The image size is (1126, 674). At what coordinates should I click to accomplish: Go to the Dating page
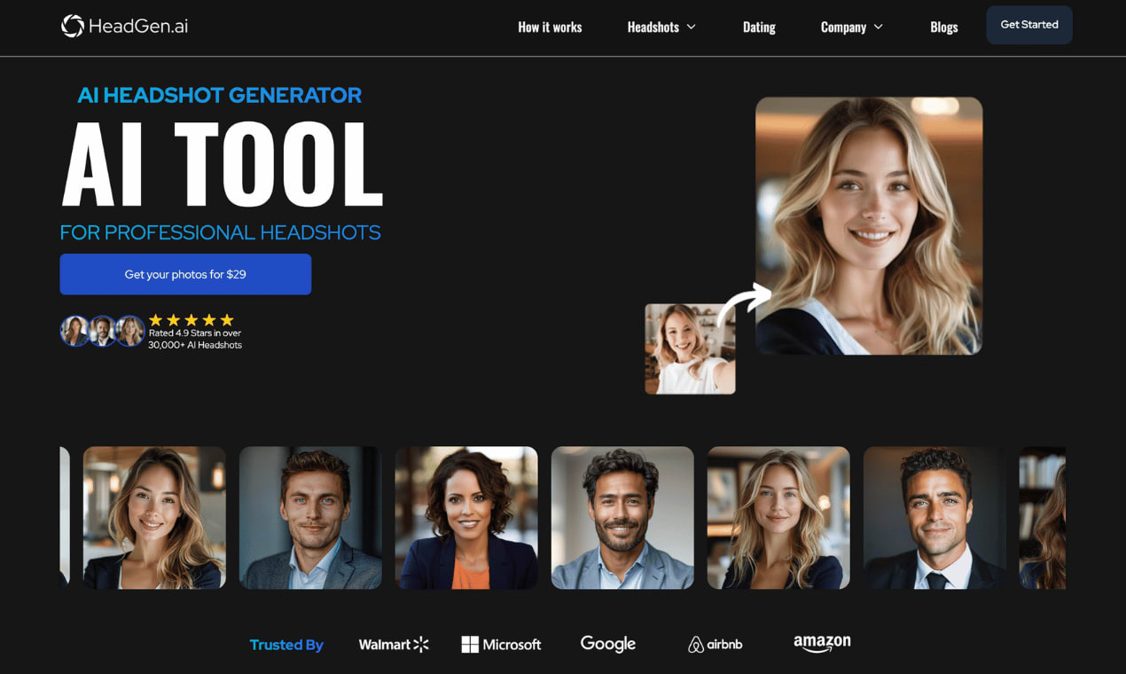pyautogui.click(x=759, y=27)
